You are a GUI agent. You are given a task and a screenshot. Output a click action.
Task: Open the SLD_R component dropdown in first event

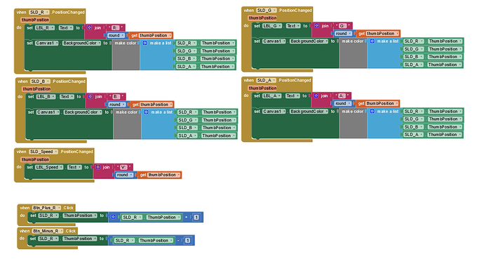(x=39, y=13)
